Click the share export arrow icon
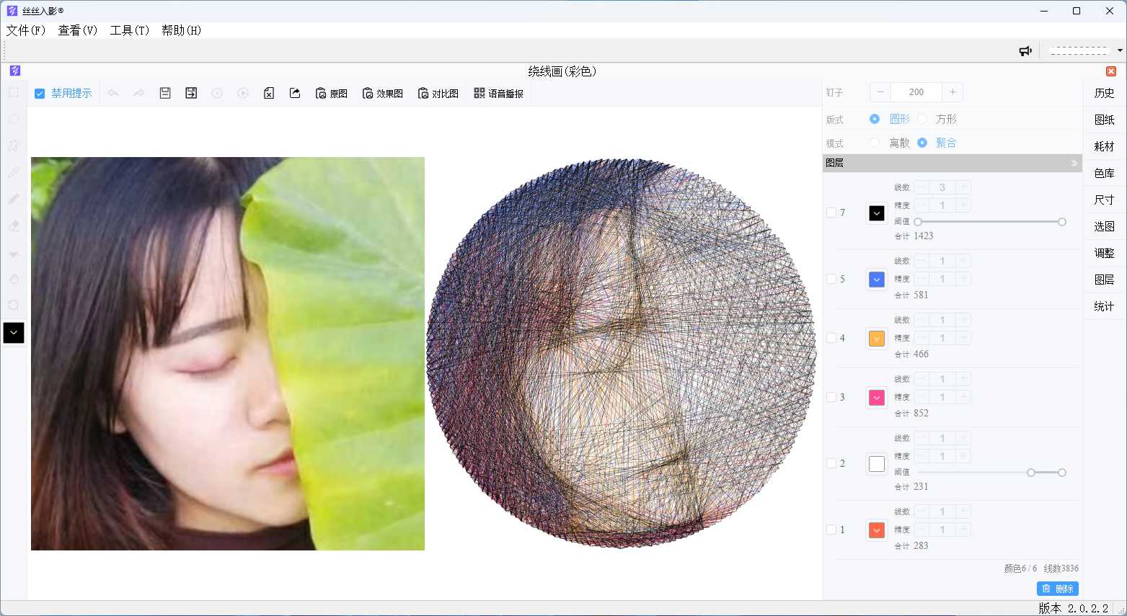Viewport: 1127px width, 616px height. pos(295,93)
